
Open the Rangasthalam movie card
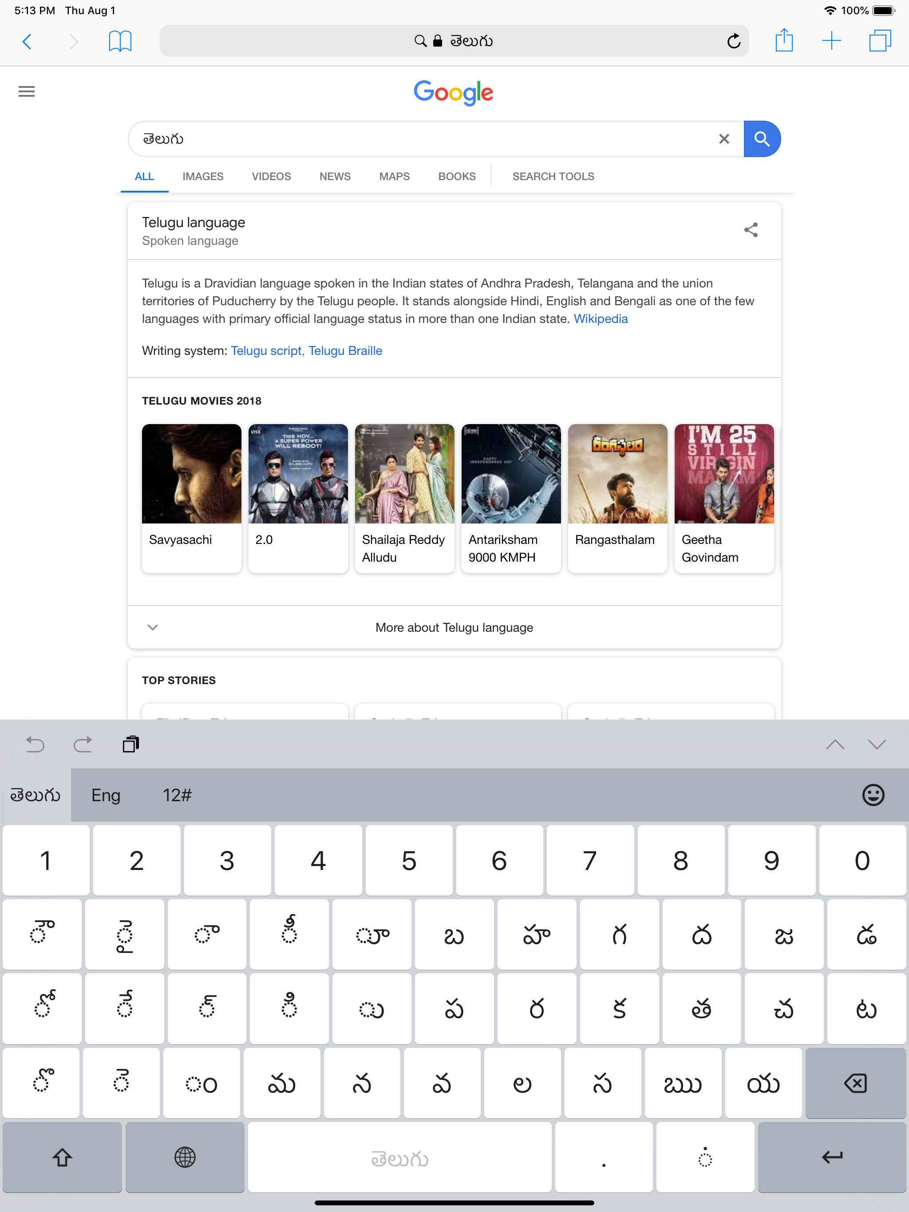click(617, 499)
